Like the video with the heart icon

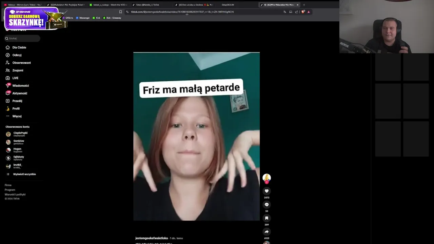coord(267,191)
